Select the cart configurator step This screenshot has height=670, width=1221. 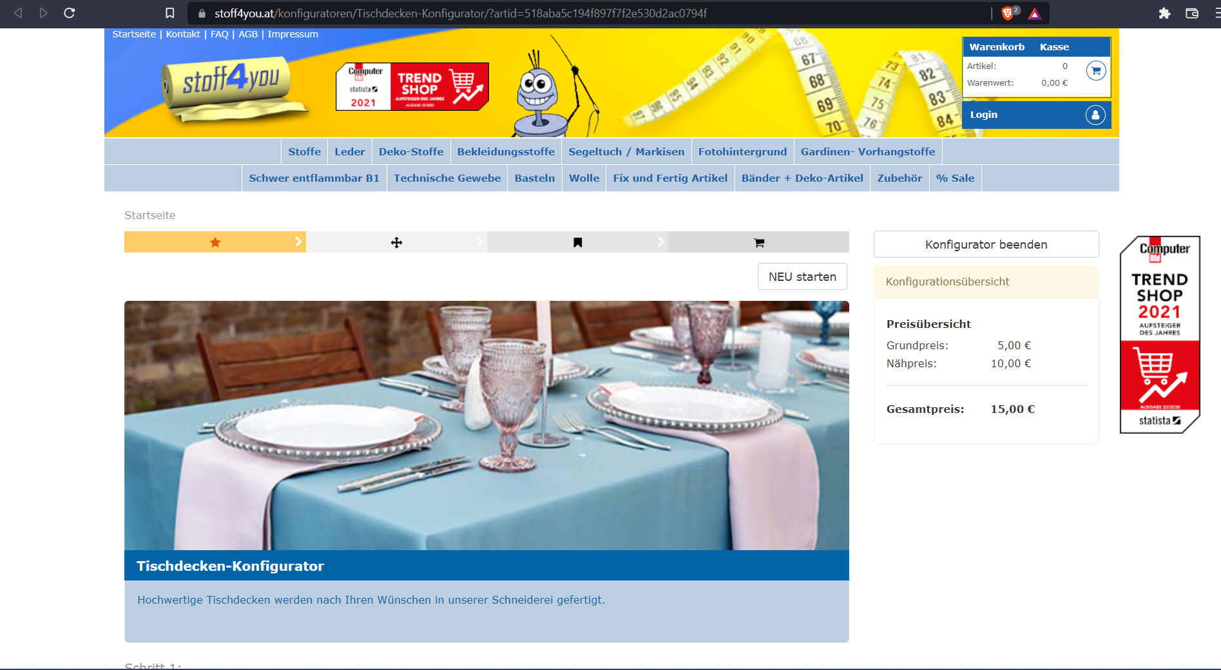(758, 242)
